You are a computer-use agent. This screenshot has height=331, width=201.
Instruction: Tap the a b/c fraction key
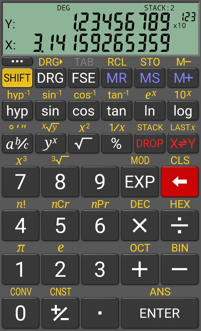(17, 143)
